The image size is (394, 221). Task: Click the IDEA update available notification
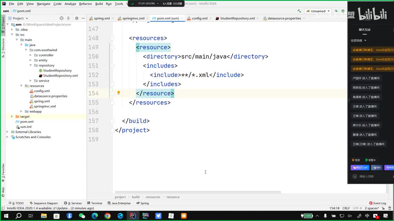coord(50,208)
